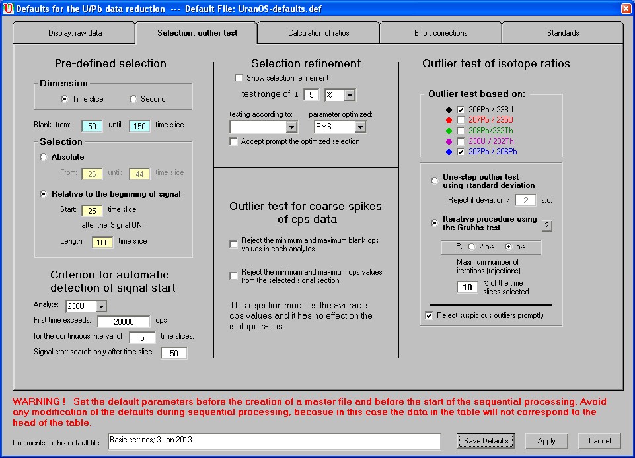This screenshot has height=458, width=635.
Task: Click the red dot beside 207Pb / 235U
Action: tap(449, 120)
